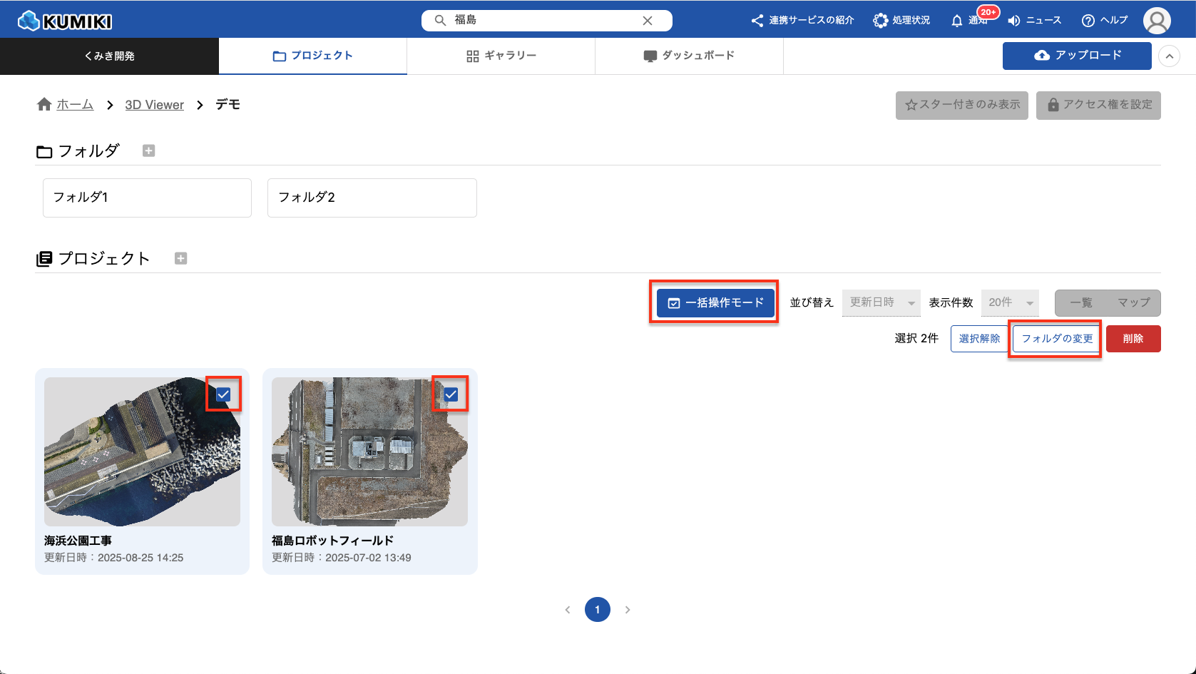Click the KUMIKI logo icon
Viewport: 1196px width, 674px height.
pos(29,21)
